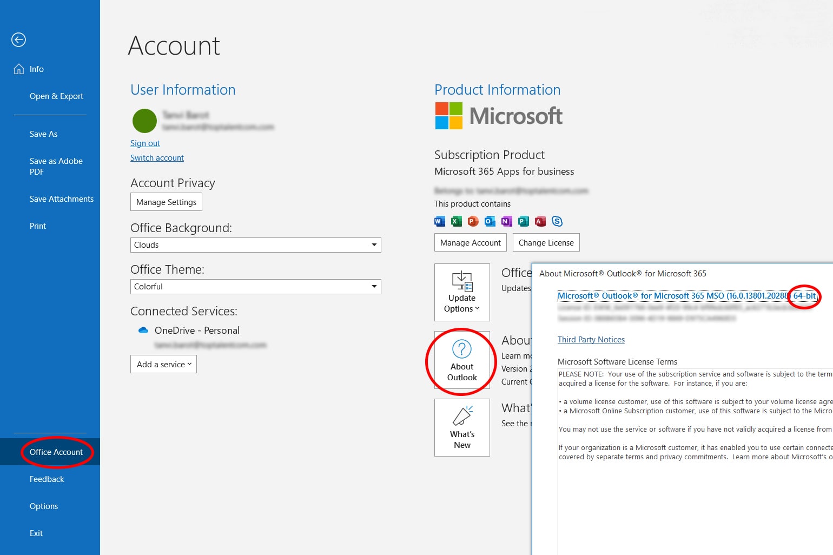Open the Third Party Notices link
The height and width of the screenshot is (555, 833).
coord(591,340)
